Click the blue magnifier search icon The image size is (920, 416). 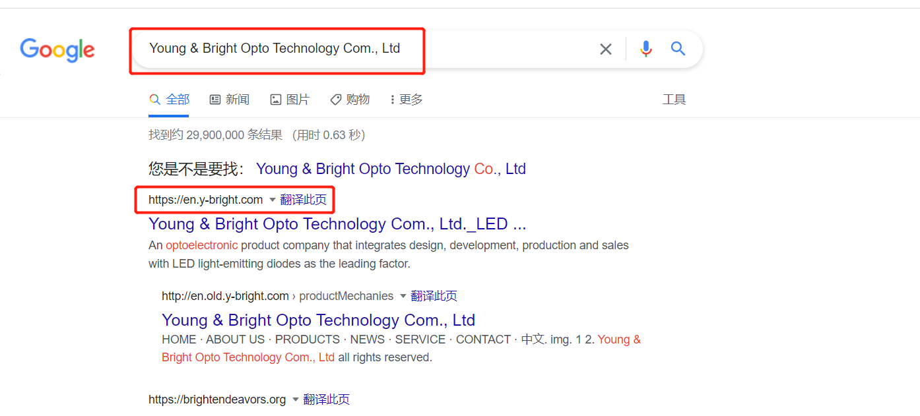point(678,49)
